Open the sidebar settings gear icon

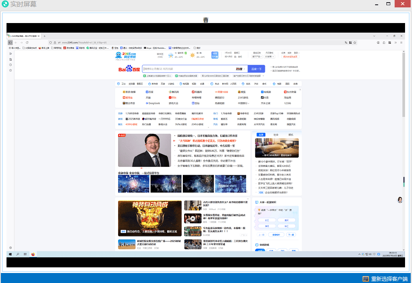click(x=10, y=248)
